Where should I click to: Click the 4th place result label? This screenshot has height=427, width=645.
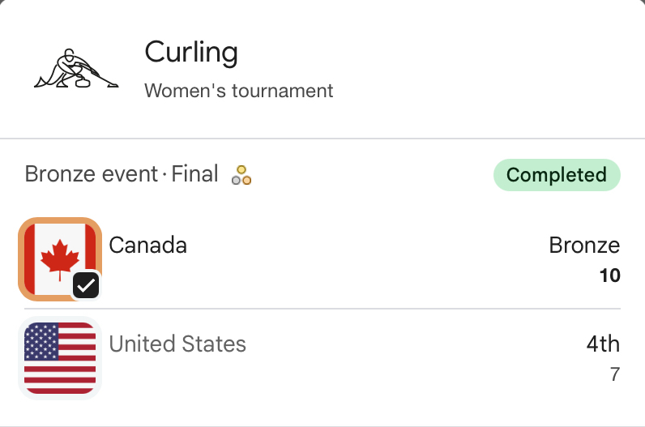[603, 344]
